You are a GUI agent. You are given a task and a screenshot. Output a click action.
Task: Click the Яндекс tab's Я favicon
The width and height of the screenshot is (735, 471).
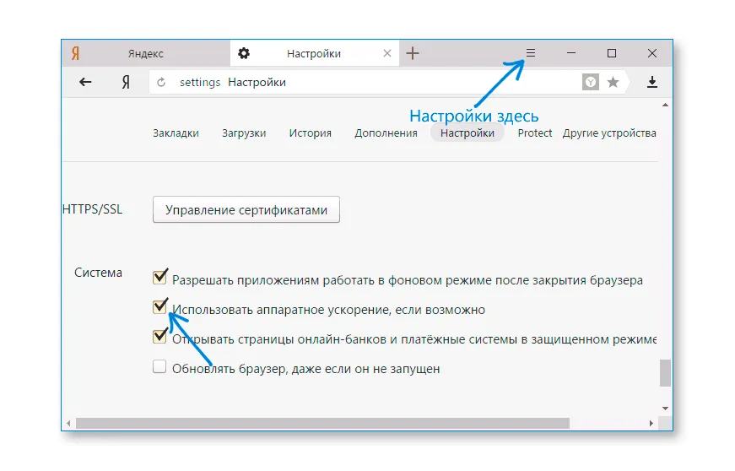click(x=75, y=53)
